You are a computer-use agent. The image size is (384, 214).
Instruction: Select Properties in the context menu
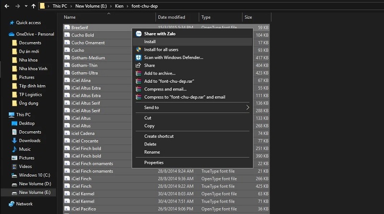tap(154, 163)
